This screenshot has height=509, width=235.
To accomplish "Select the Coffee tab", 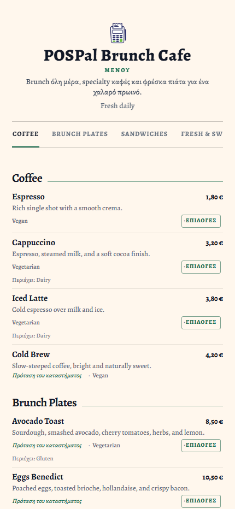I will [26, 134].
